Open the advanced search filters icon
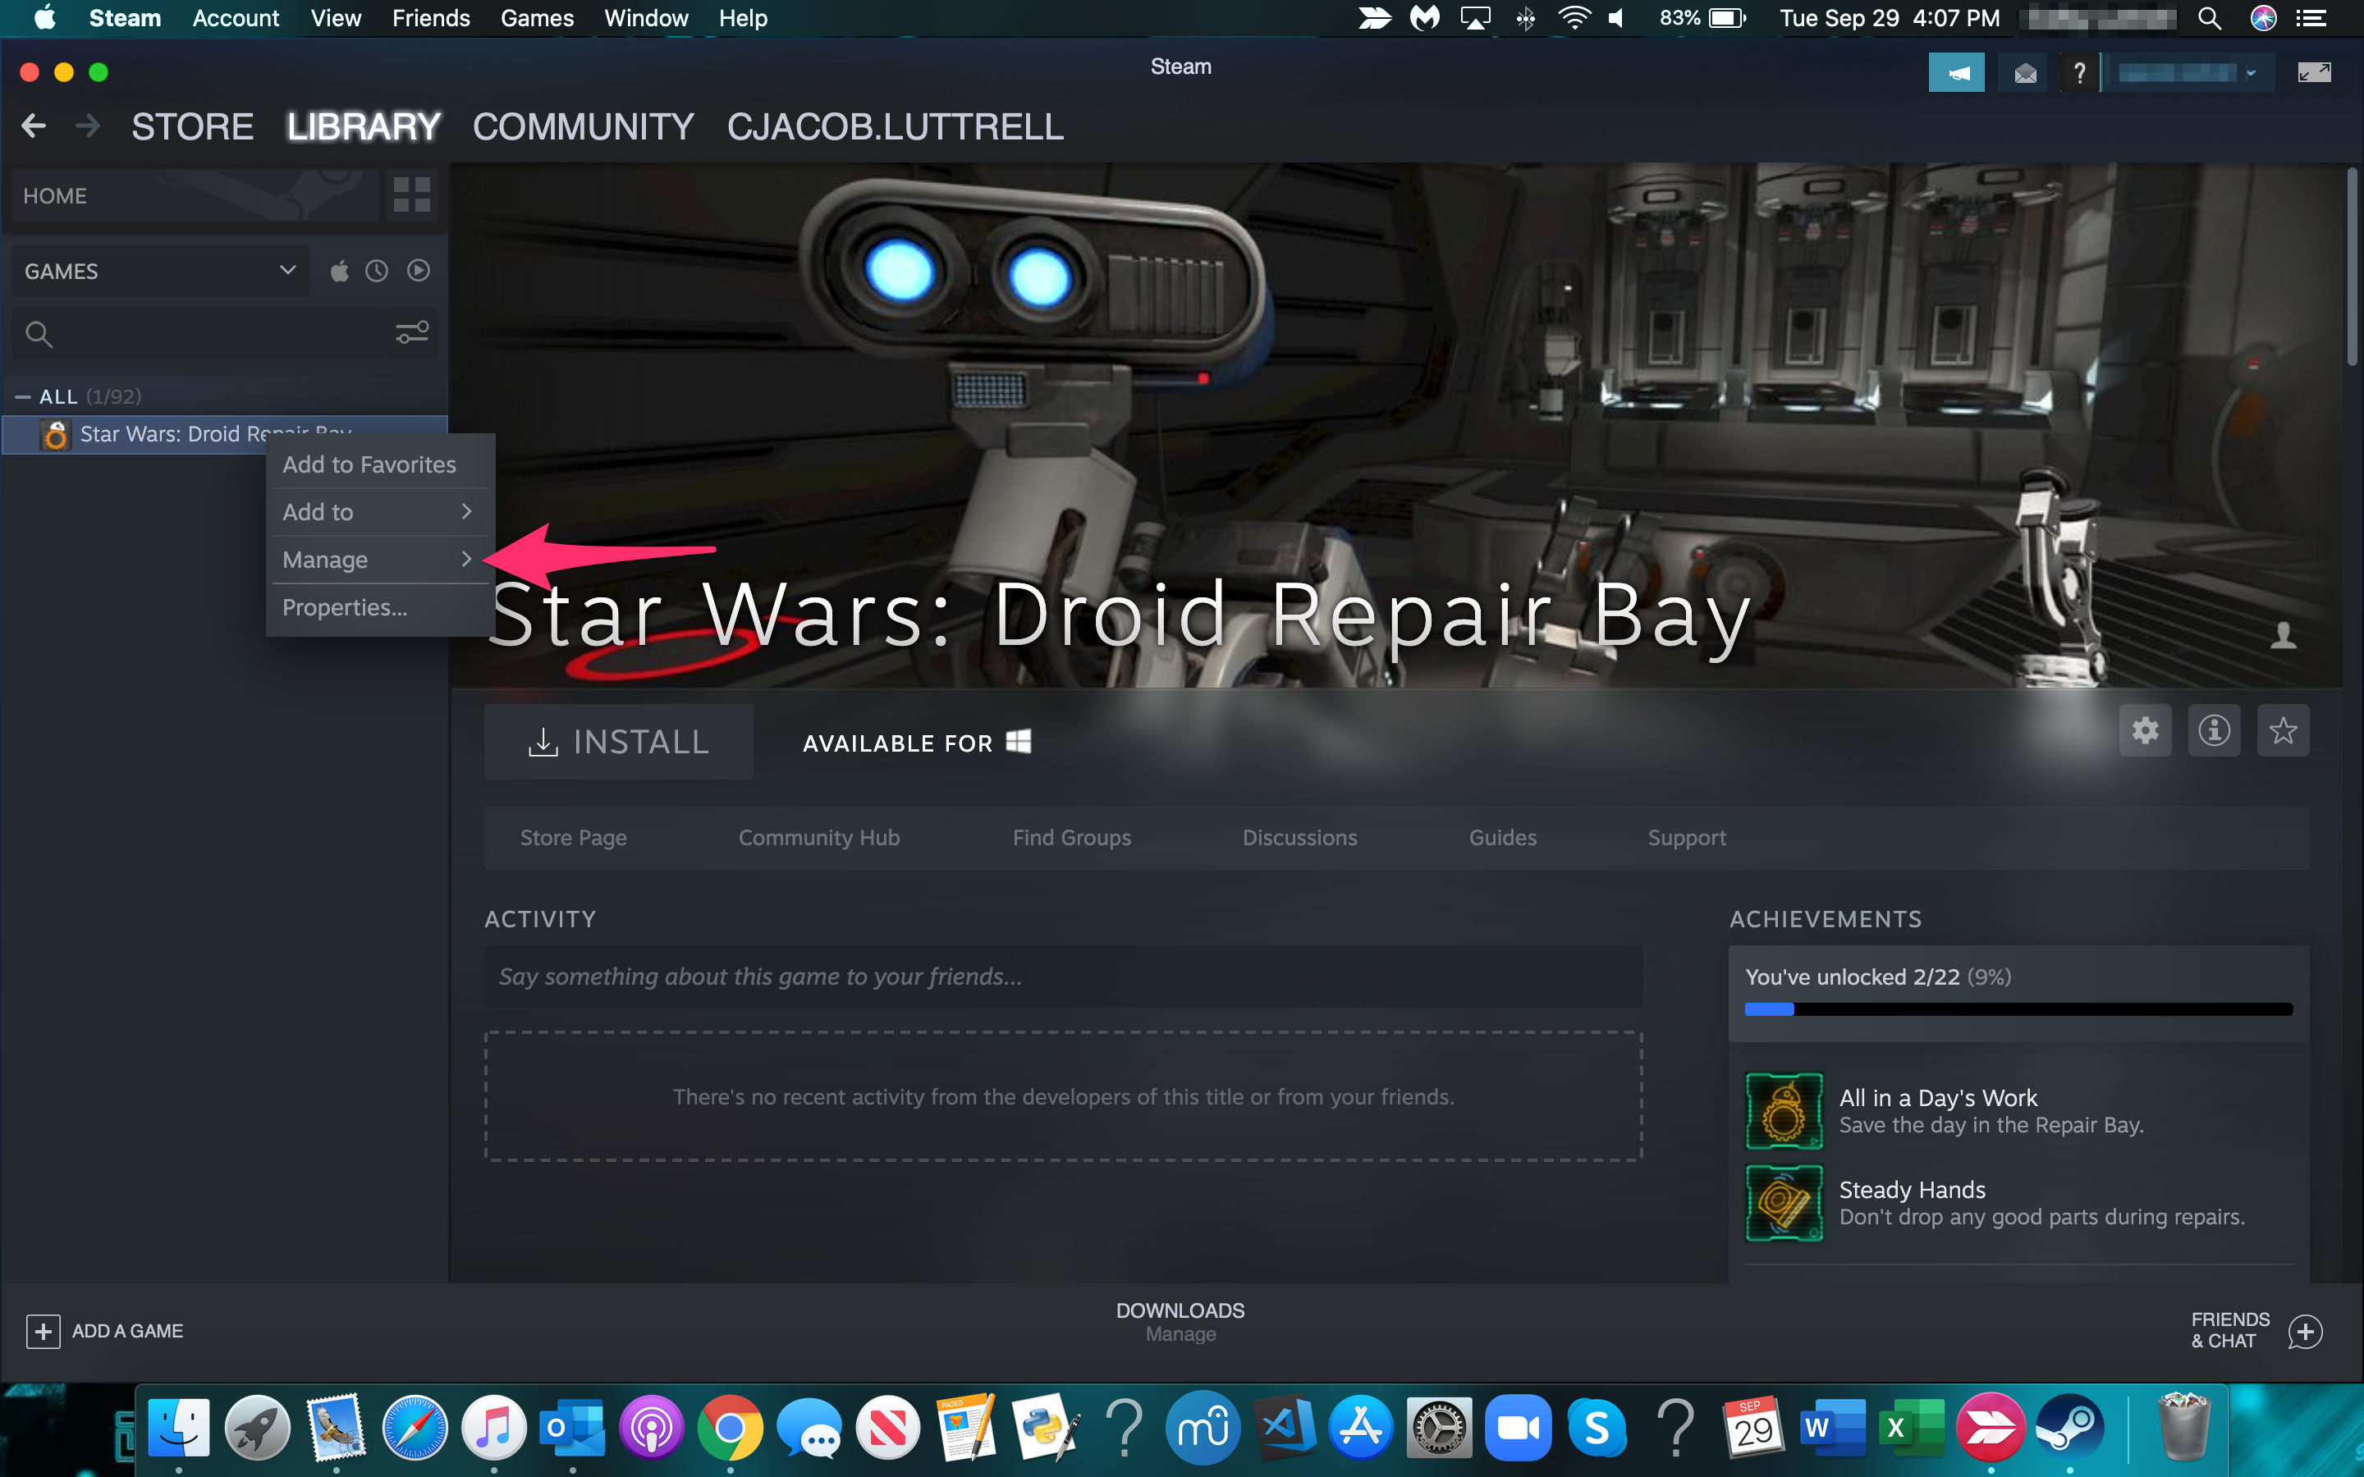Image resolution: width=2364 pixels, height=1477 pixels. [x=411, y=333]
